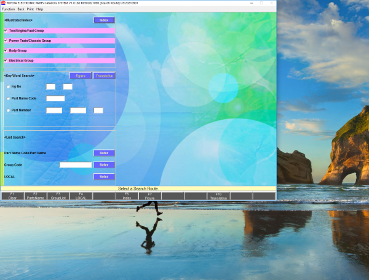Screen dimensions: 369x280
Task: Uncheck Tool/Engine/Fuel Group checkbox
Action: tap(6, 31)
